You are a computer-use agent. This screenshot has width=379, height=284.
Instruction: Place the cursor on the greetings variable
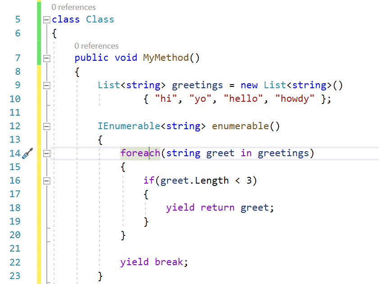pyautogui.click(x=197, y=85)
